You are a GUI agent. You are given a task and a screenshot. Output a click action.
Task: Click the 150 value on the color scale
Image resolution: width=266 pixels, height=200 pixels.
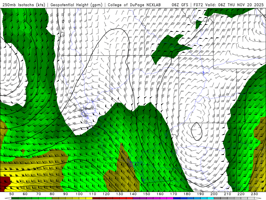(147, 194)
